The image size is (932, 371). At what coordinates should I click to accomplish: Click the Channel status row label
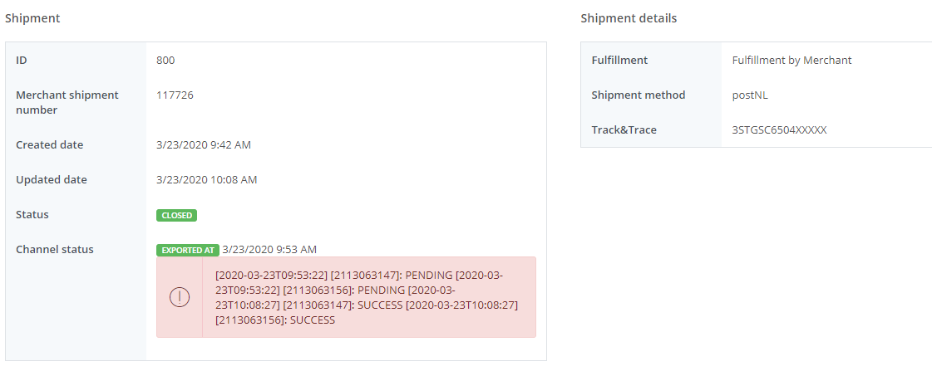pyautogui.click(x=55, y=250)
